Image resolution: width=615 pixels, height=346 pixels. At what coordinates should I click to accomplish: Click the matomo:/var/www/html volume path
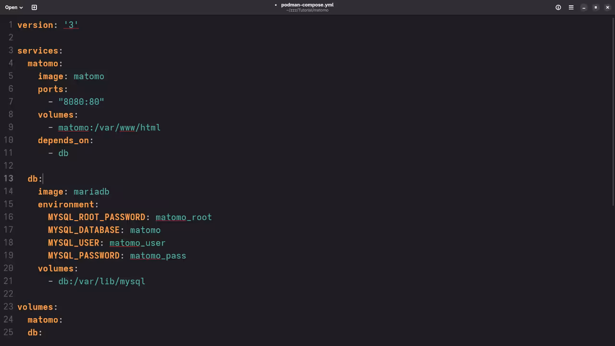point(109,127)
